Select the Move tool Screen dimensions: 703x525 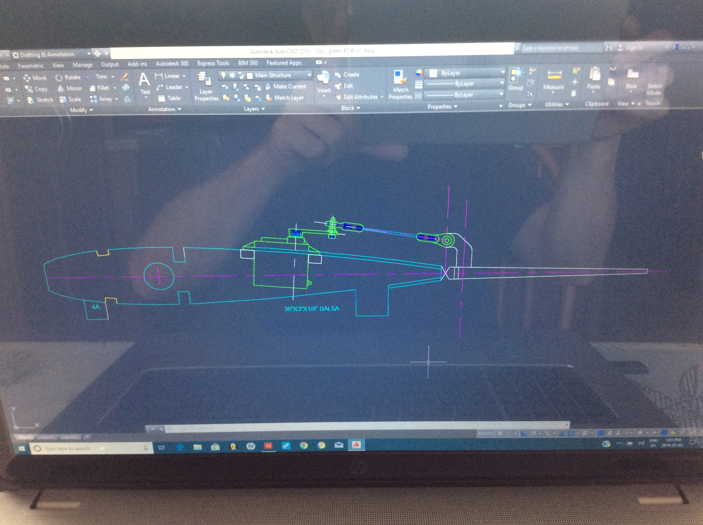(35, 78)
